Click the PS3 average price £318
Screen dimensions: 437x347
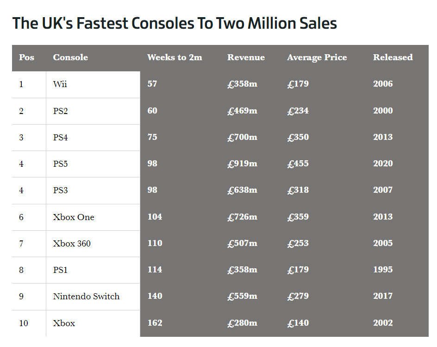(298, 190)
